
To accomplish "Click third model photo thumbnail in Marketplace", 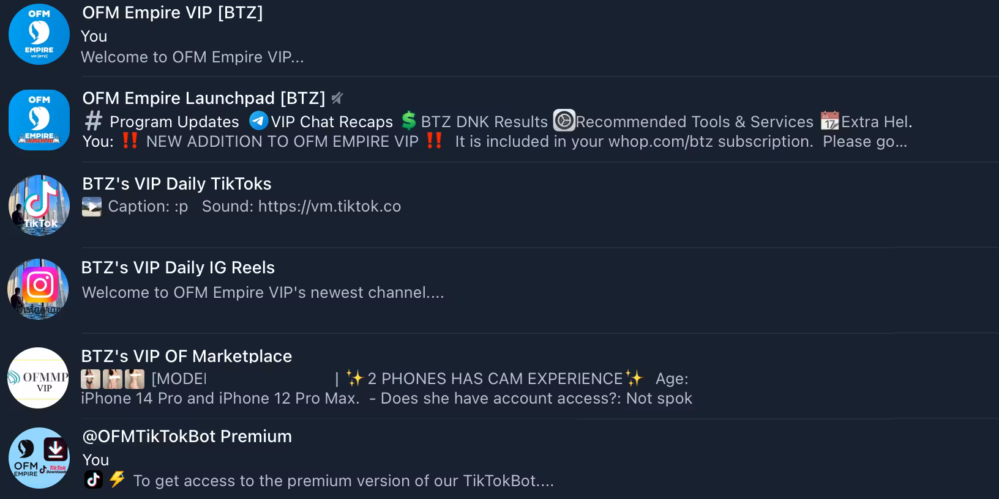I will [135, 379].
